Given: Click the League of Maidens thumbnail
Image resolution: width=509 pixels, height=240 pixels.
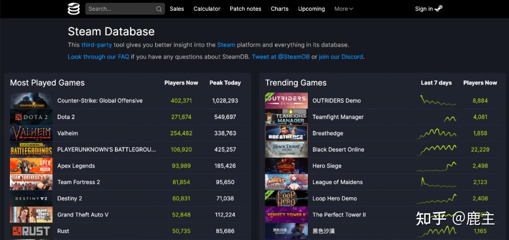Looking at the screenshot, I should 287,182.
